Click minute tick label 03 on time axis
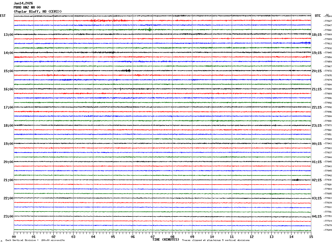The image size is (333, 244). [x=73, y=237]
